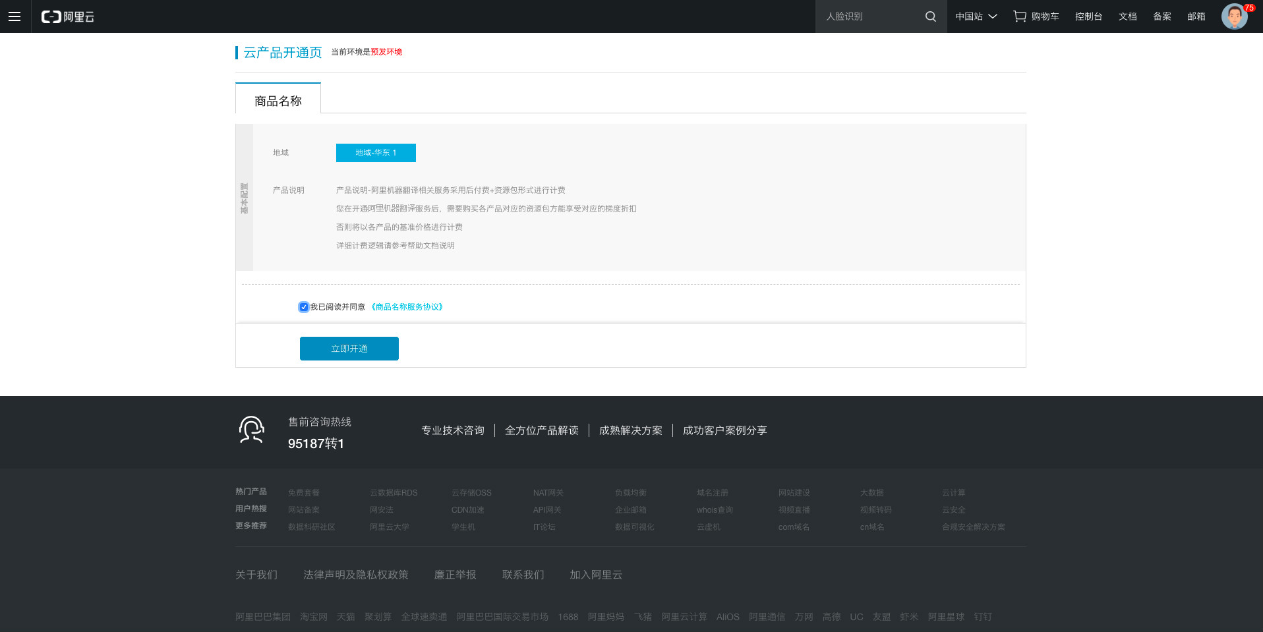Click the headset support icon

(251, 430)
